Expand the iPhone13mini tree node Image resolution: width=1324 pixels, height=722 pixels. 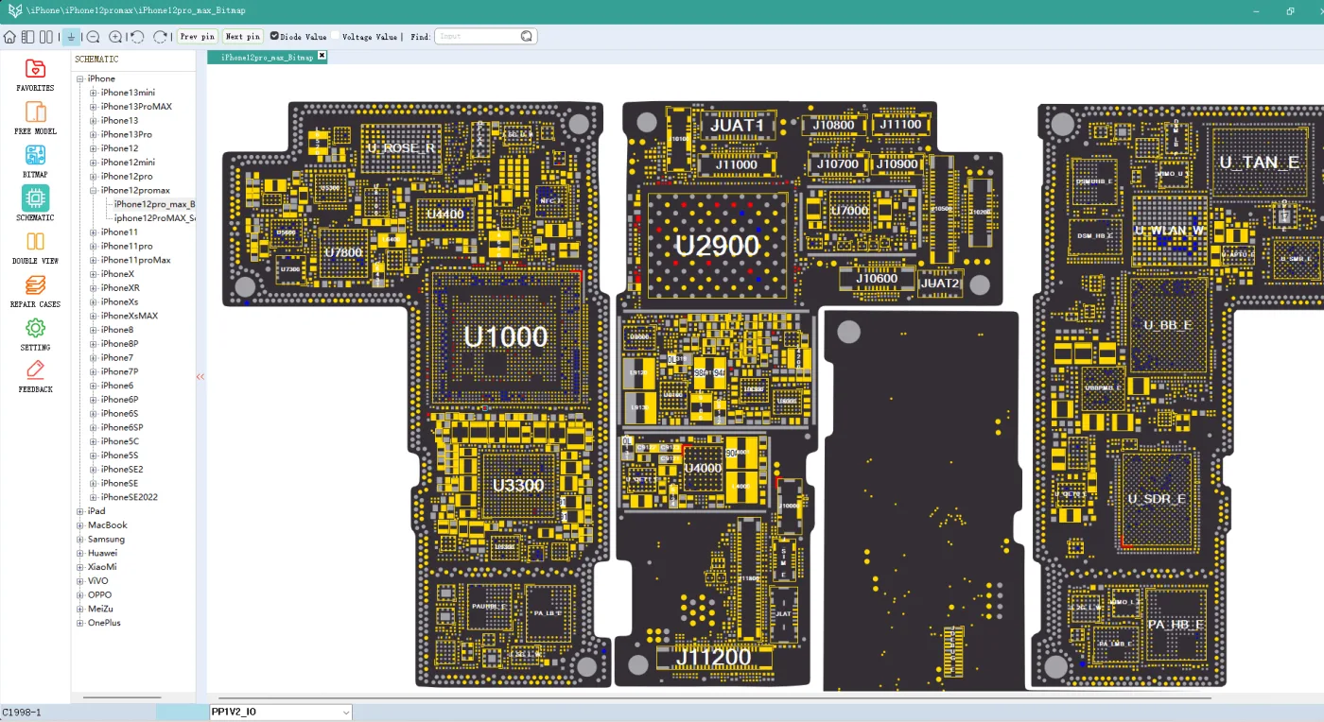click(94, 93)
